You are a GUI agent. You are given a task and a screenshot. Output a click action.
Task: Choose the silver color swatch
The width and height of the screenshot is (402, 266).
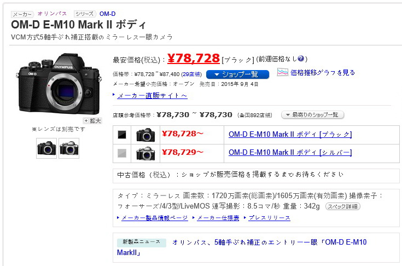point(122,153)
